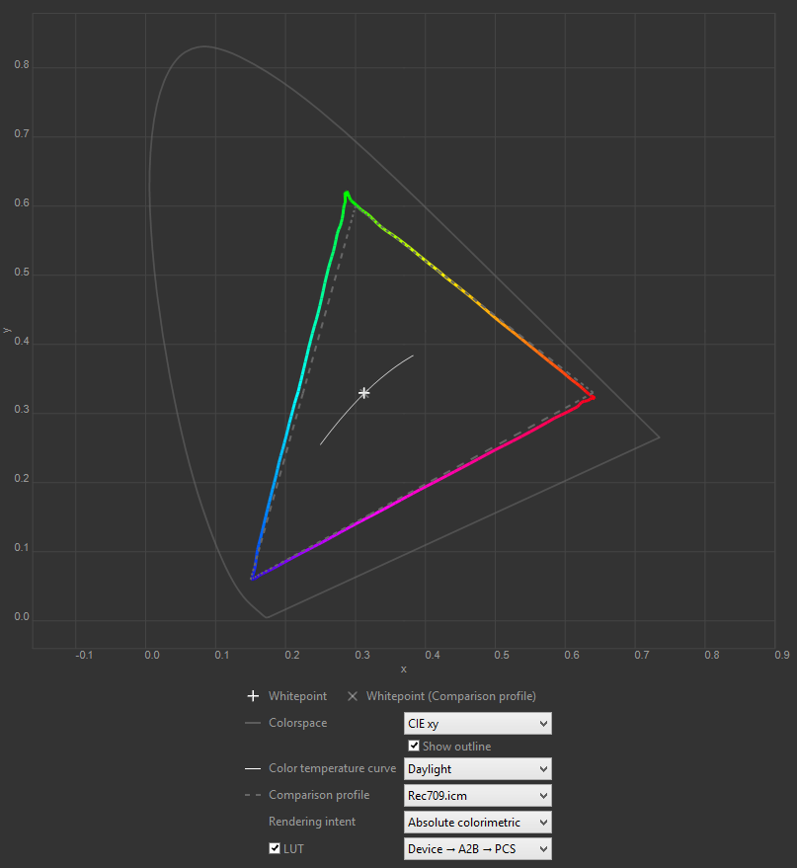The width and height of the screenshot is (797, 868).
Task: Click the white whitepoint cross marker on diagram
Action: click(363, 393)
